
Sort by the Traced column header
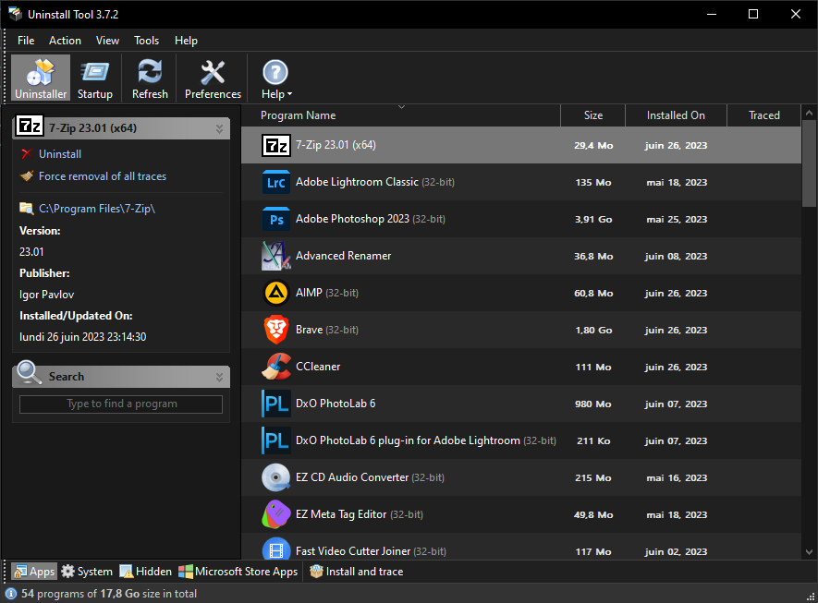(x=764, y=115)
